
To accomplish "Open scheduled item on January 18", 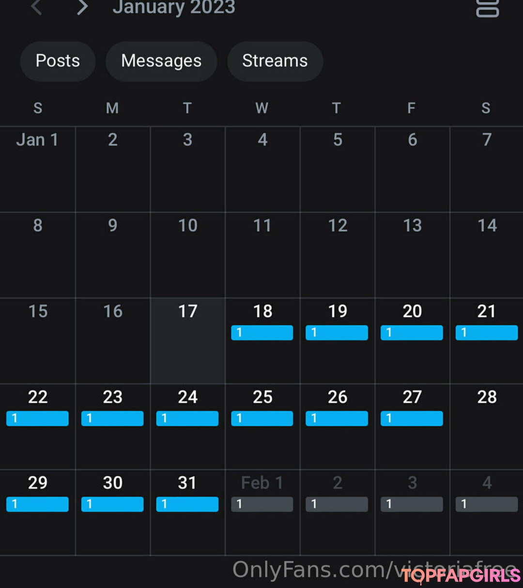I will pos(262,333).
